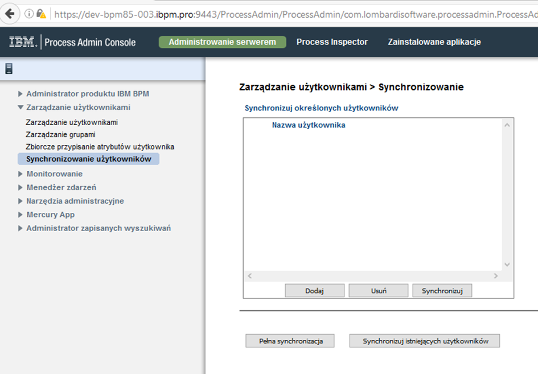
Task: Open Zarządzanie grupami item
Action: pos(61,134)
